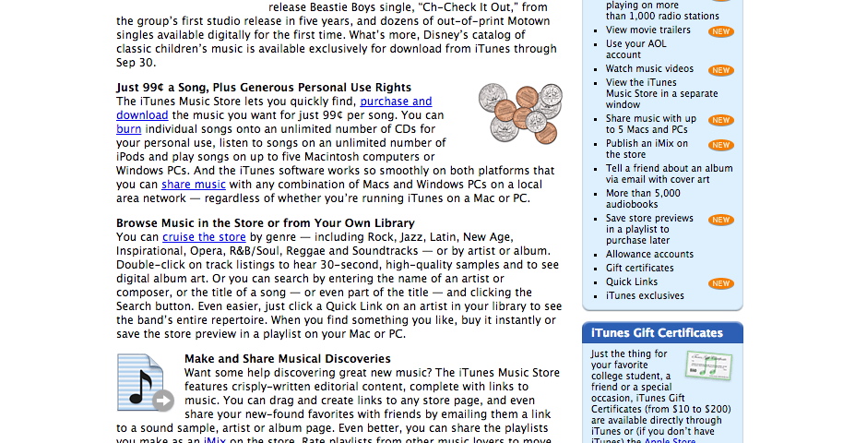Image resolution: width=867 pixels, height=443 pixels.
Task: Click "Tell a friend about an album" item
Action: tap(669, 174)
